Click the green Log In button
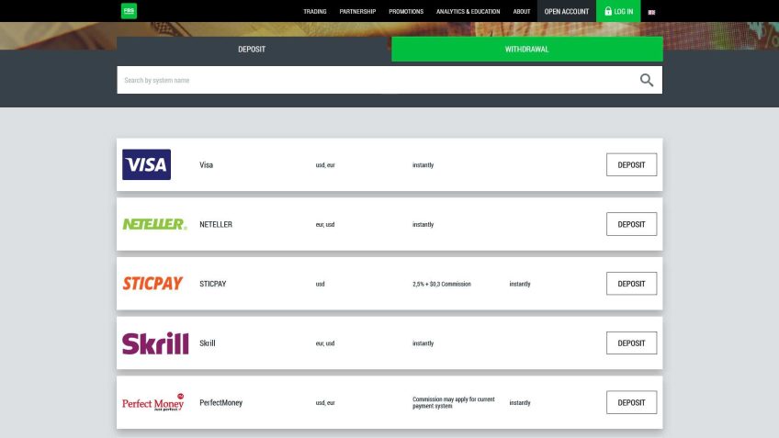Image resolution: width=779 pixels, height=438 pixels. coord(618,12)
